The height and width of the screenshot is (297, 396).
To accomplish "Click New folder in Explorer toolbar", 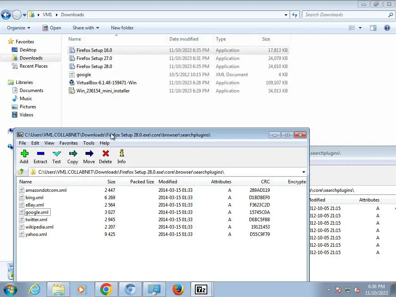I will [122, 28].
